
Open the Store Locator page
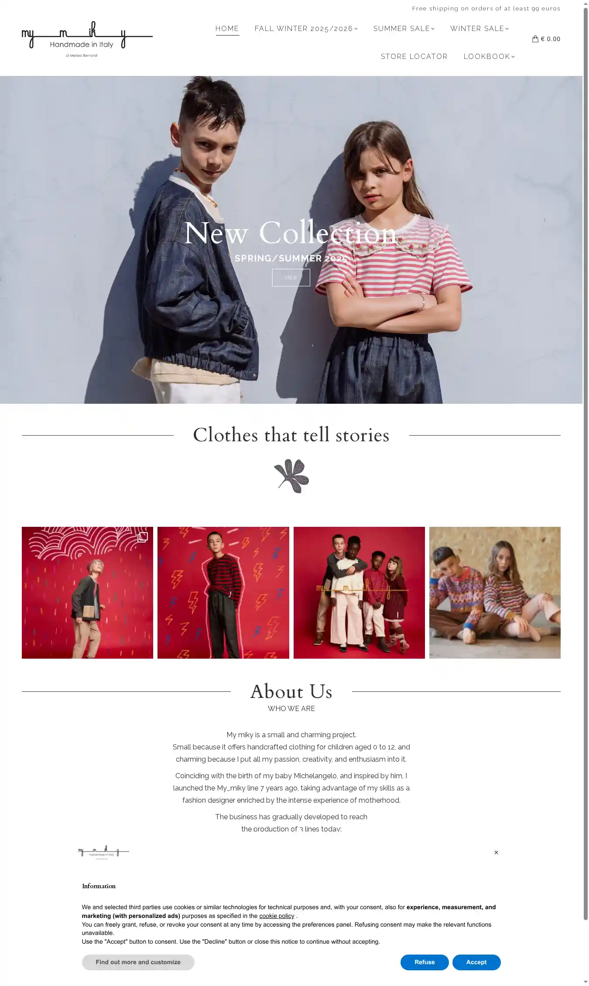point(414,56)
